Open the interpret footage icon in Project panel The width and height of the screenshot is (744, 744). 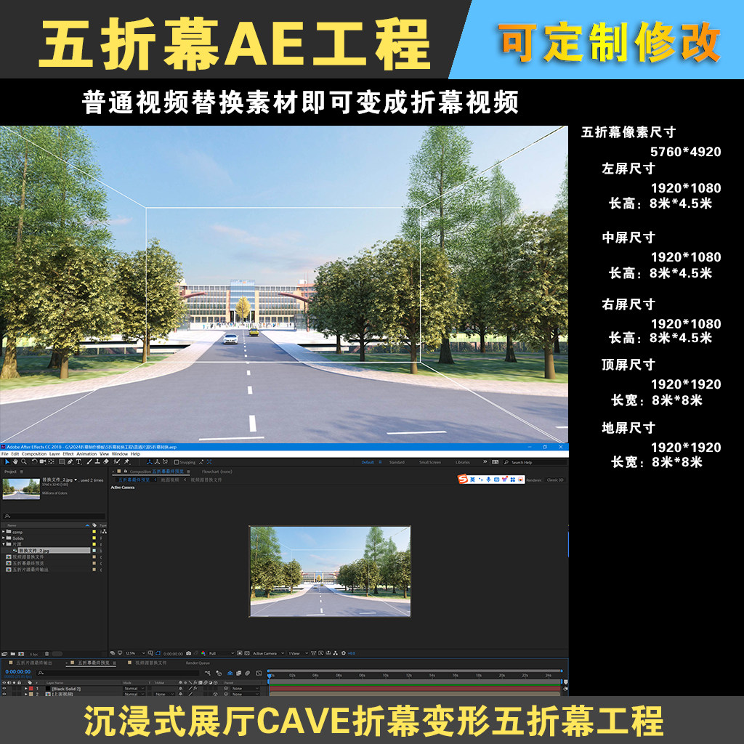coord(4,654)
